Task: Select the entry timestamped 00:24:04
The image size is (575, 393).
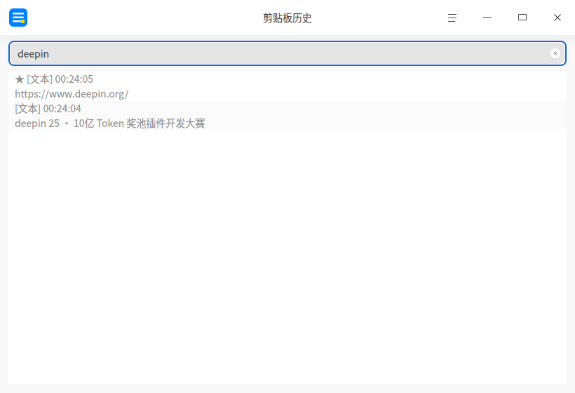Action: tap(287, 116)
